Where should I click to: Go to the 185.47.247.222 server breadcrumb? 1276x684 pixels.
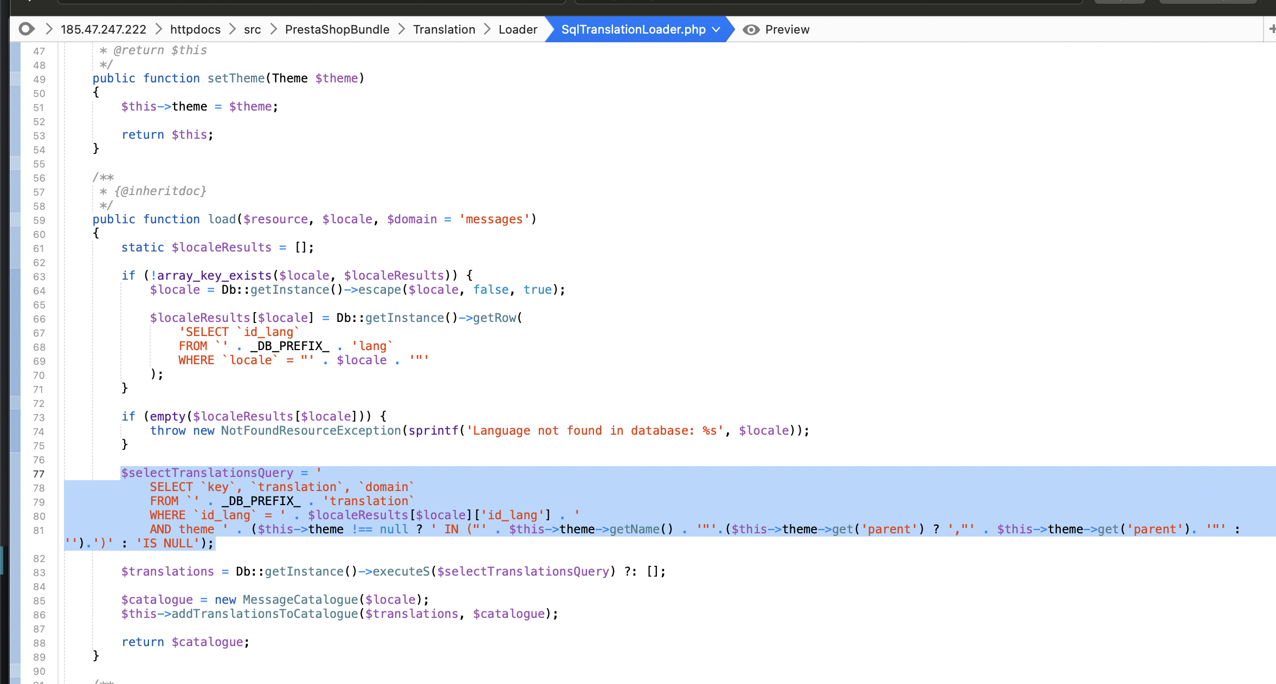click(x=103, y=29)
